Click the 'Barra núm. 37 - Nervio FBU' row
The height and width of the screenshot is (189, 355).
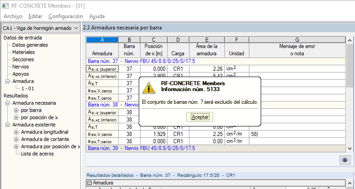pos(216,61)
